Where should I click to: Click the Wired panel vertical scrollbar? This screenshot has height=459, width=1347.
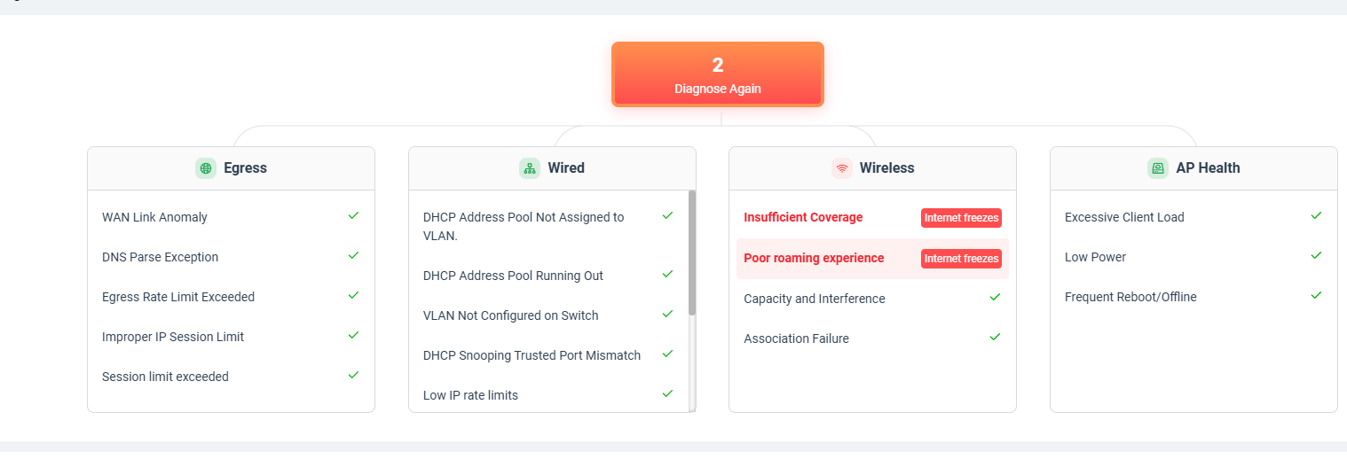[x=692, y=253]
